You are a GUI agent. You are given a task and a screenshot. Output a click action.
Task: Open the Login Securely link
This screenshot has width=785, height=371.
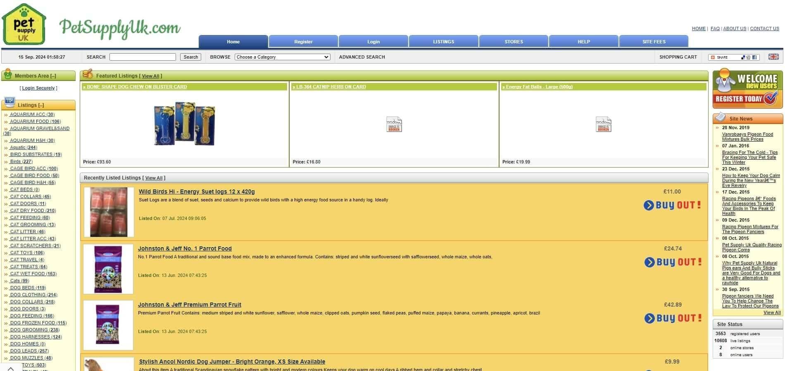(x=38, y=88)
